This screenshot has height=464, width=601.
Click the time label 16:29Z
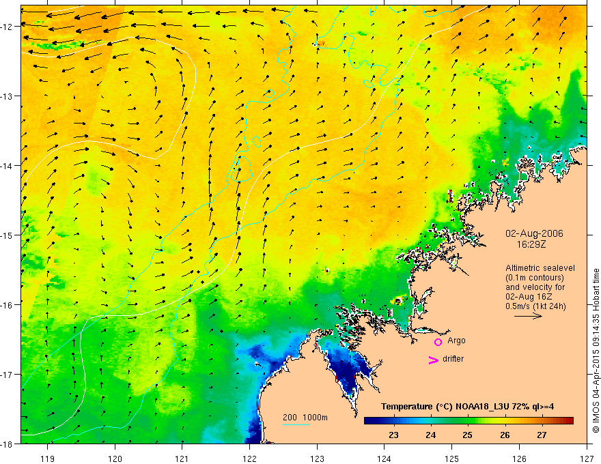point(531,244)
